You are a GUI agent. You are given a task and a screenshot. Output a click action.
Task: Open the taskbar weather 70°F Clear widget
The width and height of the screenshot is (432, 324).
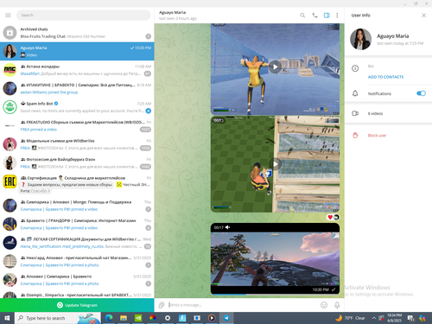coord(350,318)
